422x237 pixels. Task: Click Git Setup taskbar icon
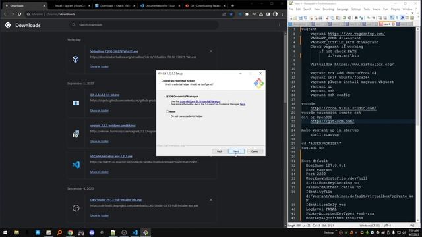click(x=146, y=232)
